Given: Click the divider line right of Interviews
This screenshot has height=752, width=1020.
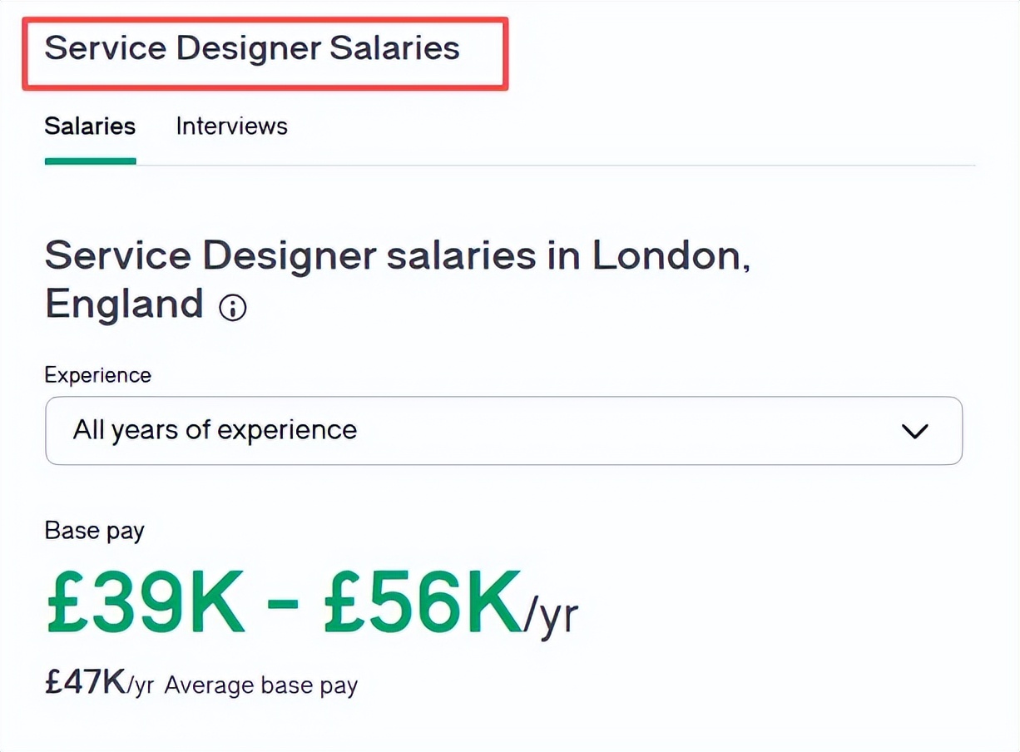Looking at the screenshot, I should pyautogui.click(x=632, y=165).
